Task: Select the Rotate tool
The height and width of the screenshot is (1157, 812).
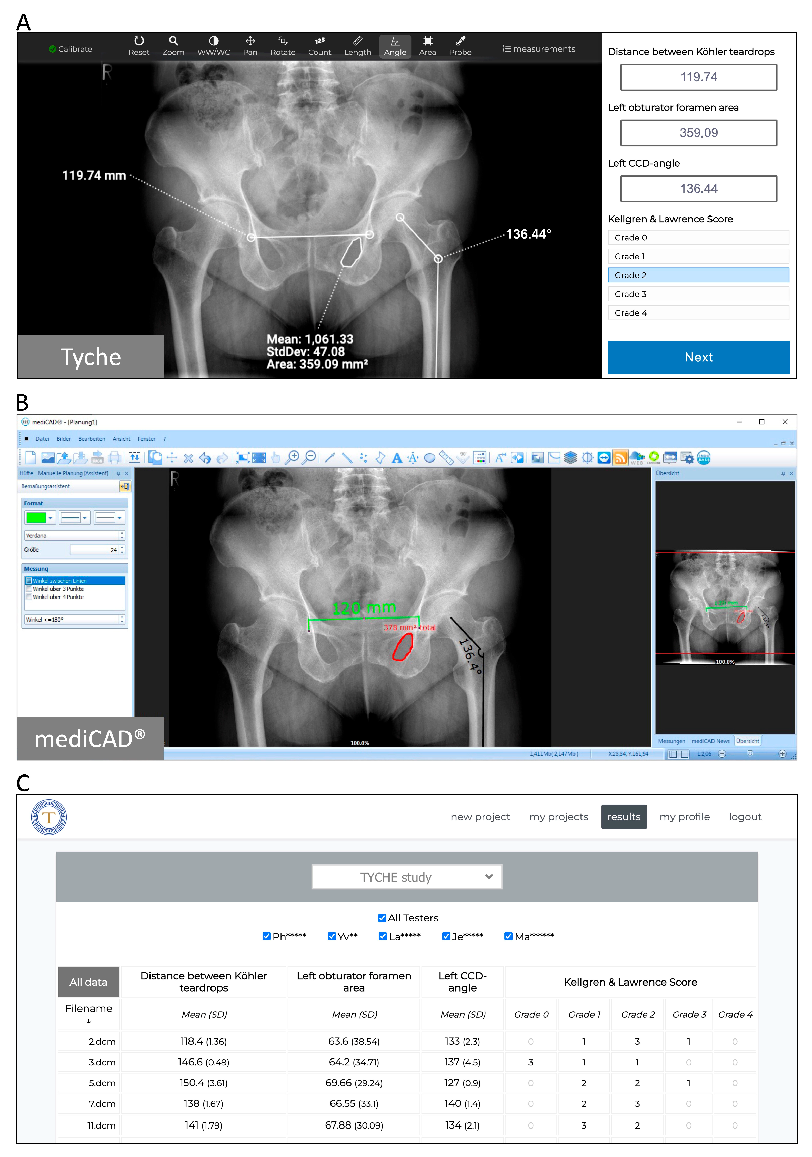Action: tap(283, 46)
